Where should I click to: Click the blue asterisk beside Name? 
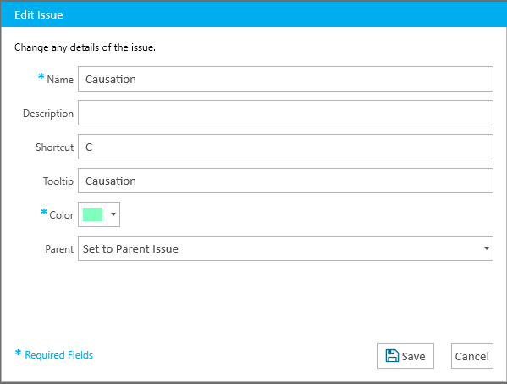[41, 77]
